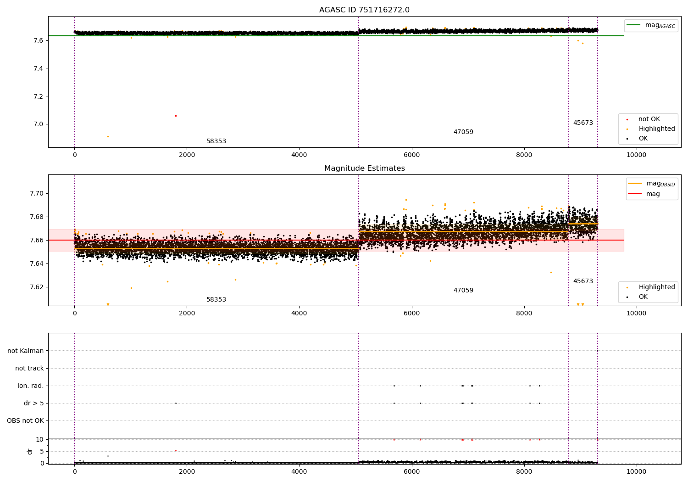
Task: Click the "58353" label in the AGASC ID plot
Action: click(x=216, y=141)
